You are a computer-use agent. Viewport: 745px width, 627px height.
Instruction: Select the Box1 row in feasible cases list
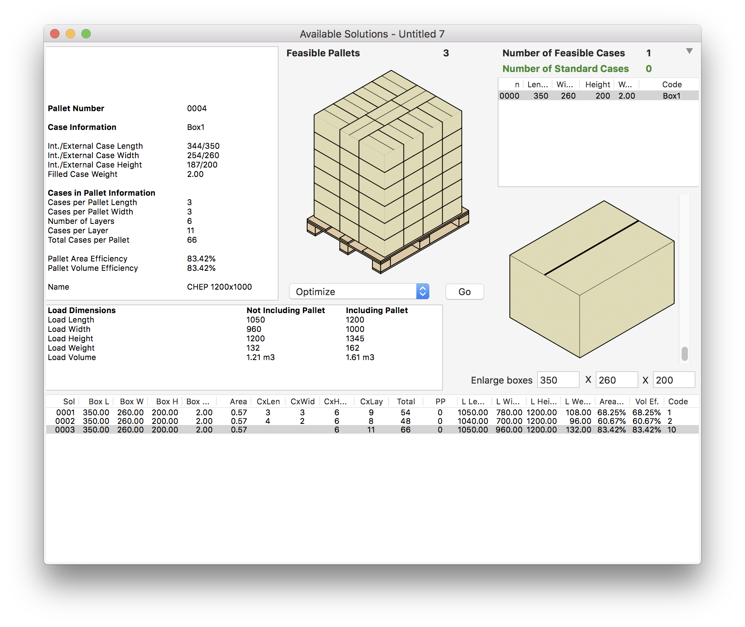pos(598,96)
